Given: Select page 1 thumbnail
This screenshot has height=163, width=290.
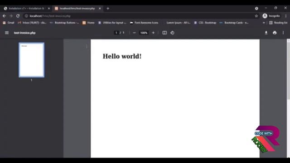Looking at the screenshot, I should (x=31, y=60).
